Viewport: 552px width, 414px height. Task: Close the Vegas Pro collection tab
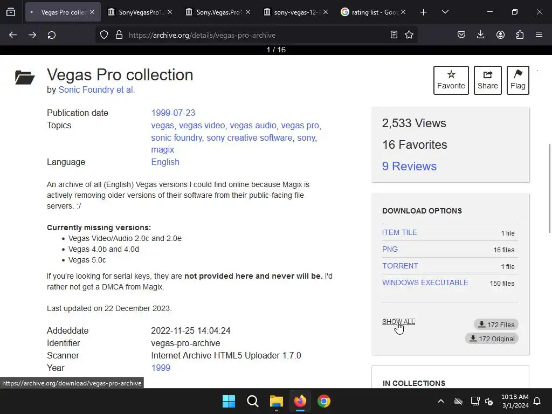[x=92, y=12]
